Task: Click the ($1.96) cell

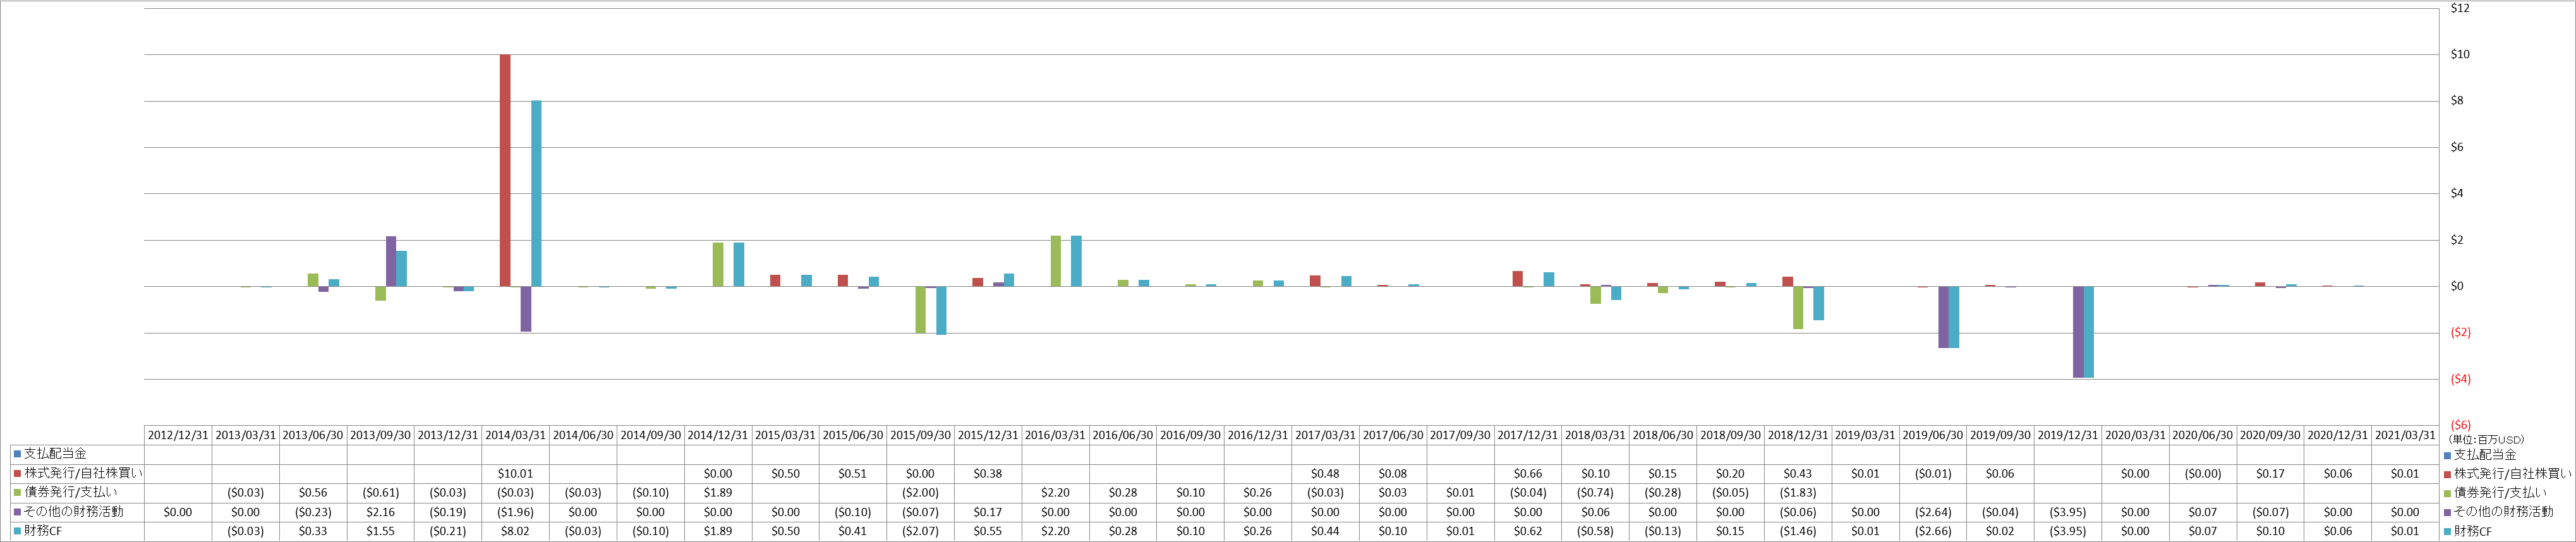Action: [515, 512]
